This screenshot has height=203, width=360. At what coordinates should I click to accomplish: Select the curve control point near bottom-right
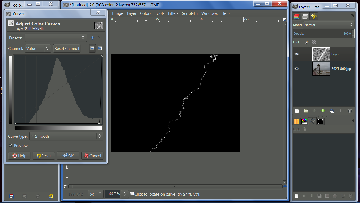(x=99, y=123)
